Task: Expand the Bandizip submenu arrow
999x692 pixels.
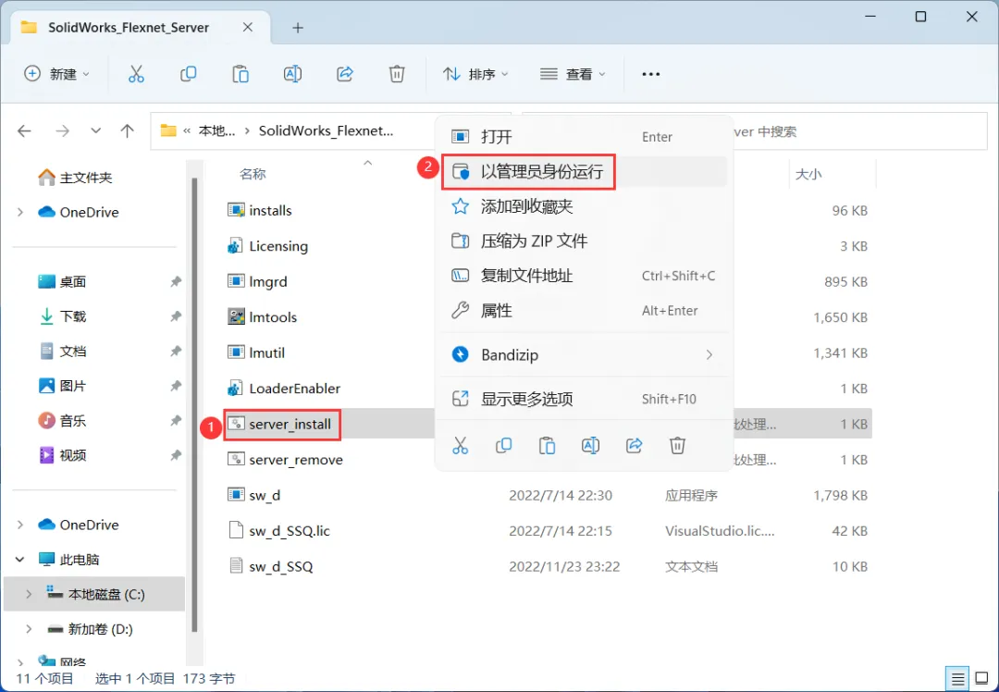Action: pyautogui.click(x=709, y=354)
